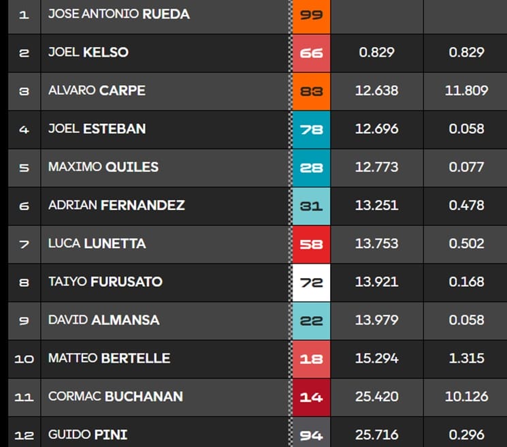Click the red number 66 badge
Viewport: 507px width, 447px height.
[x=311, y=52]
